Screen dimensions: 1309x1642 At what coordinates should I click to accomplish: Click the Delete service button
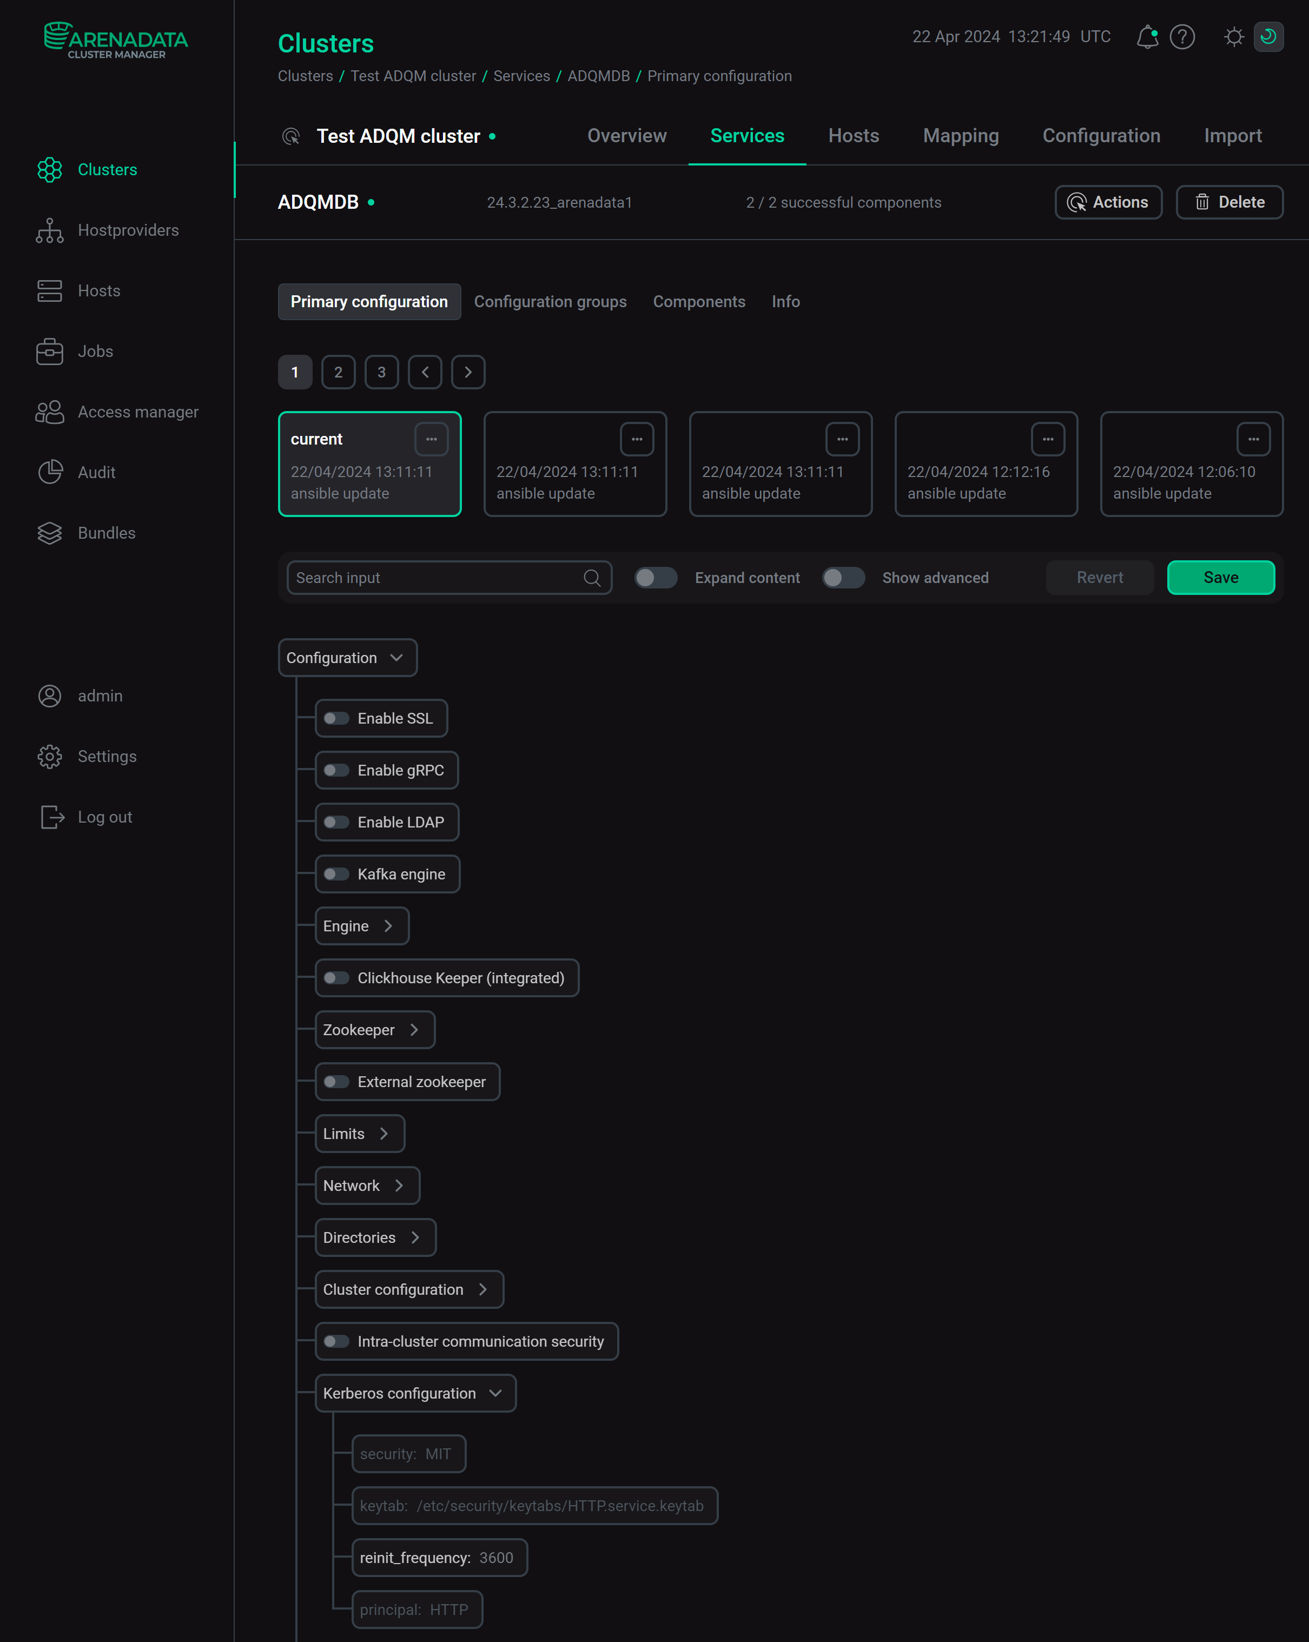1229,203
